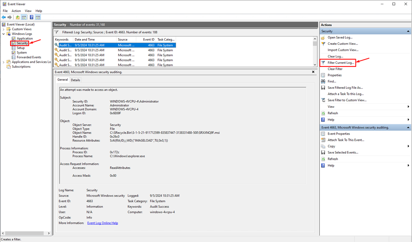This screenshot has height=242, width=412.
Task: Click the Refresh icon under Security actions
Action: 323,113
